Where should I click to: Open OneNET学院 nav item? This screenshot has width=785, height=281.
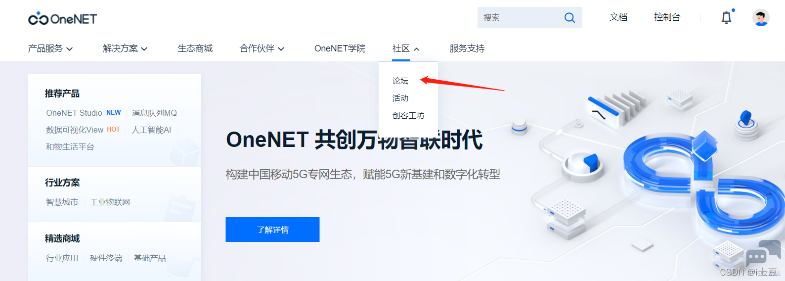(340, 48)
